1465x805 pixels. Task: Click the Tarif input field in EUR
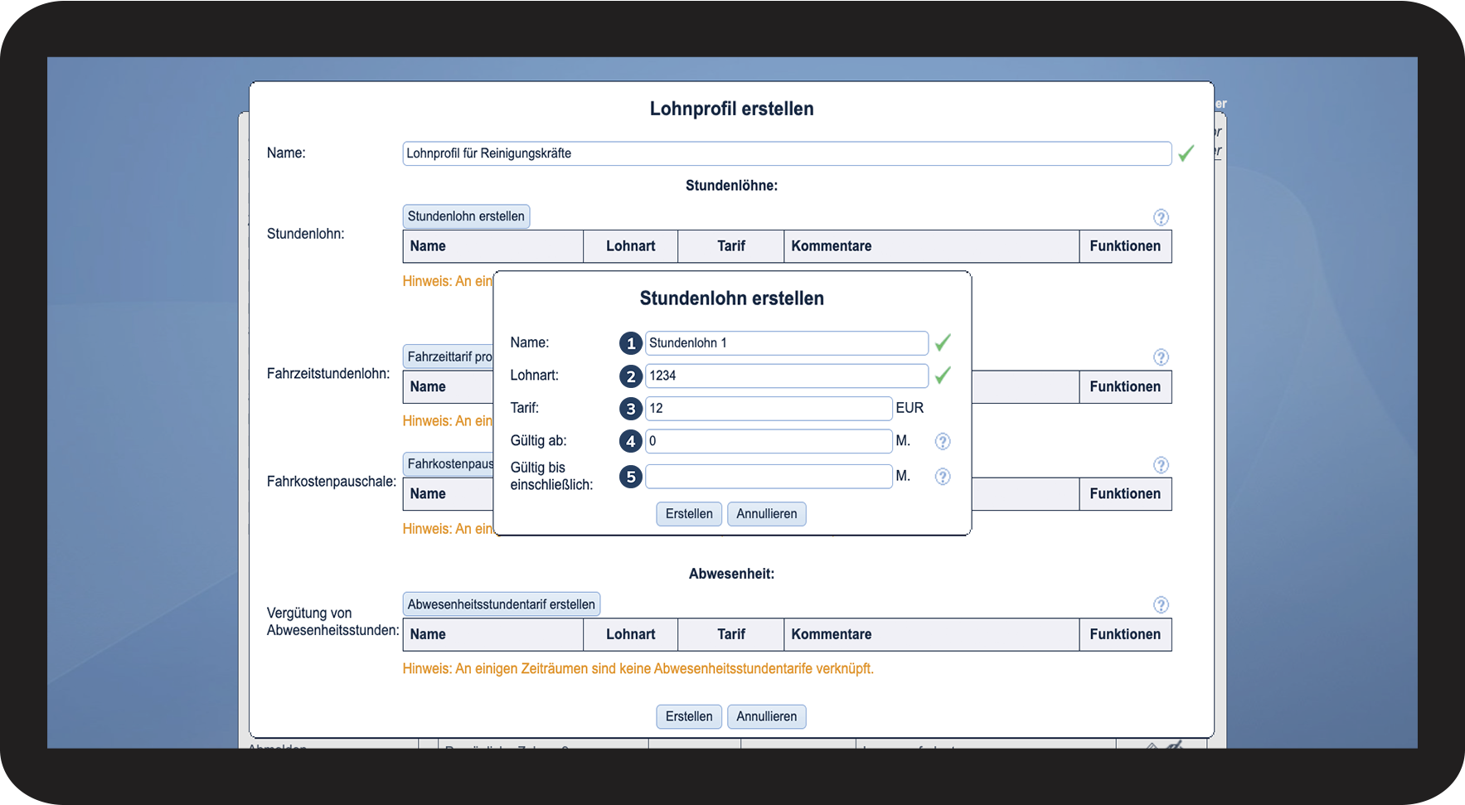point(768,408)
